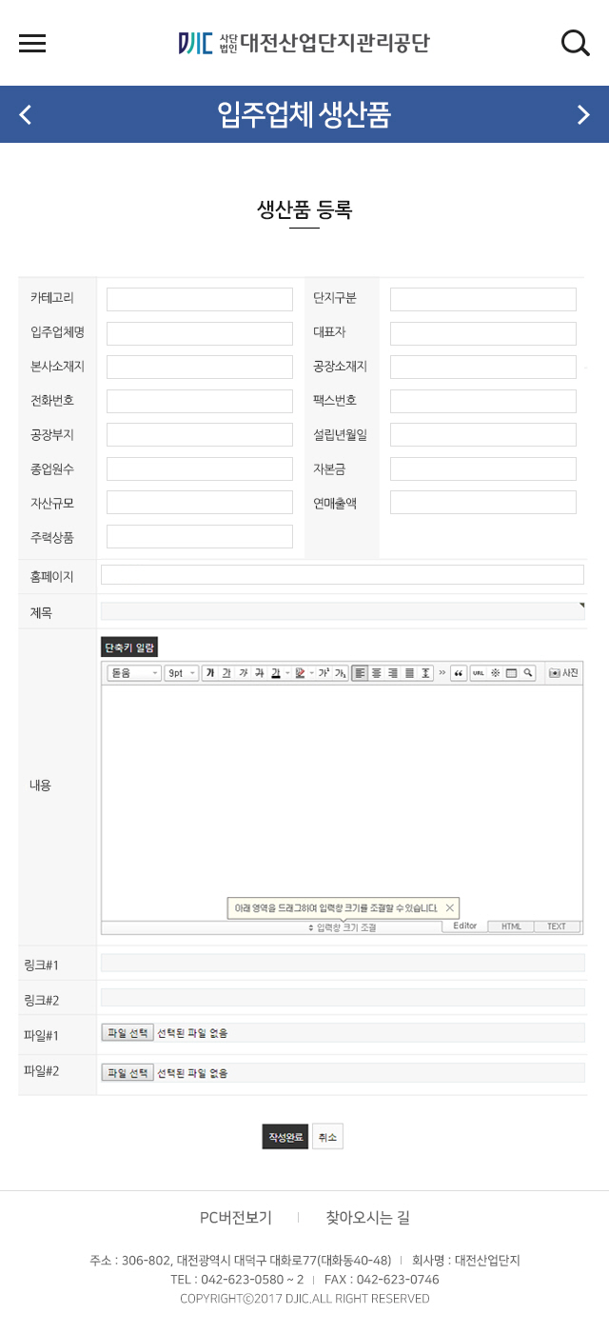Viewport: 609px width, 1334px height.
Task: Click the 홈페이지 input field
Action: 343,574
